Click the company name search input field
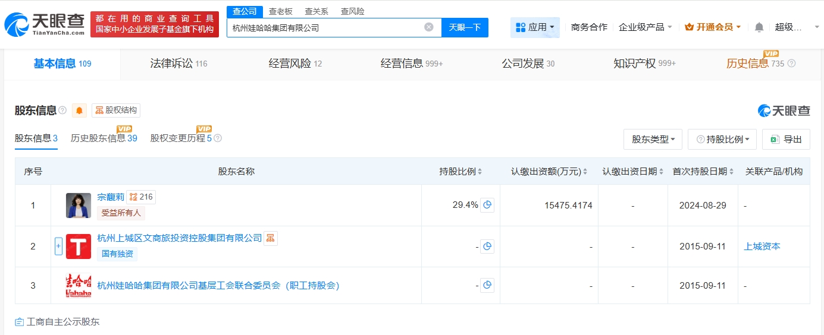The width and height of the screenshot is (824, 335). tap(324, 27)
